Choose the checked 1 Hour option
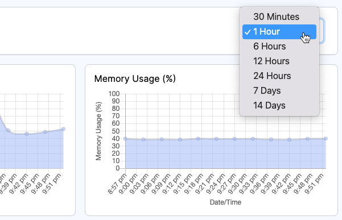Image resolution: width=342 pixels, height=220 pixels. tap(279, 32)
